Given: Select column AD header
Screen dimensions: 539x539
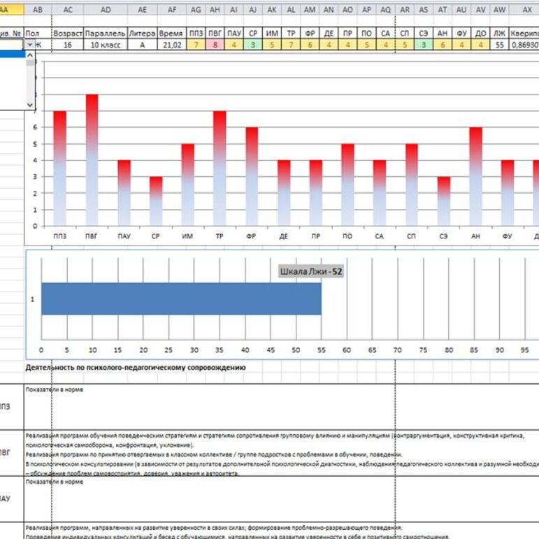Looking at the screenshot, I should 106,8.
